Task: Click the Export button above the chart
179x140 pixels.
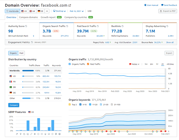Action: pos(169,53)
